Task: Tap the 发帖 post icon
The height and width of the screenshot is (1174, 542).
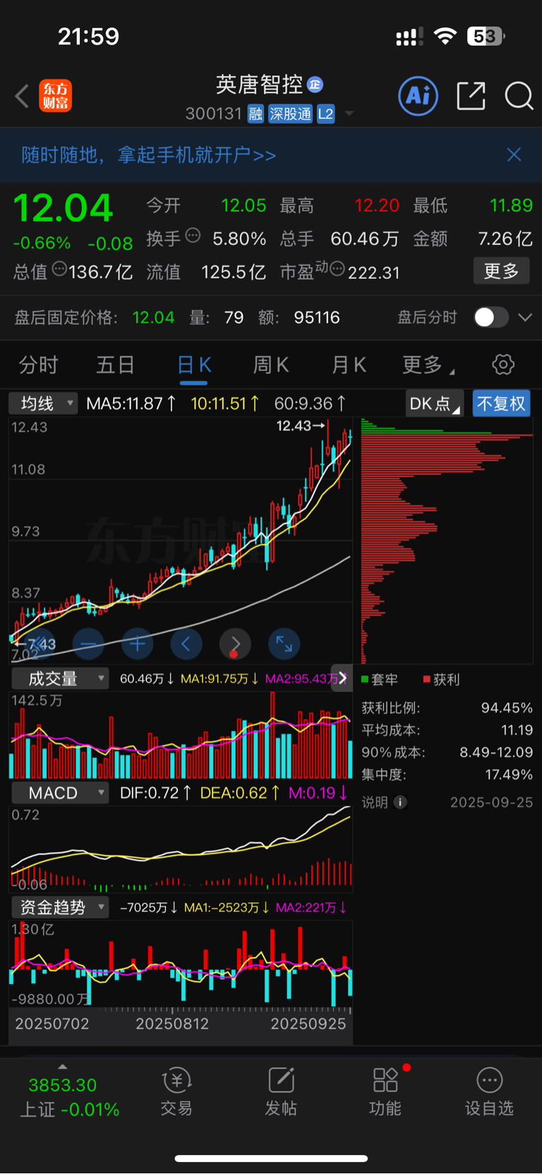Action: (281, 1092)
